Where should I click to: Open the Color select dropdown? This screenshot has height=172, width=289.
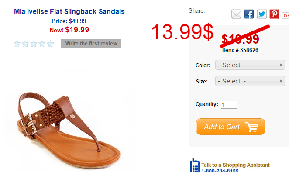(x=250, y=65)
